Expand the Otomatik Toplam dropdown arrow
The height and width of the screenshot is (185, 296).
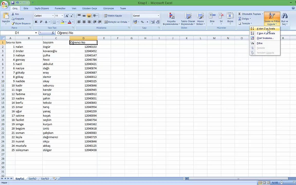pyautogui.click(x=262, y=14)
